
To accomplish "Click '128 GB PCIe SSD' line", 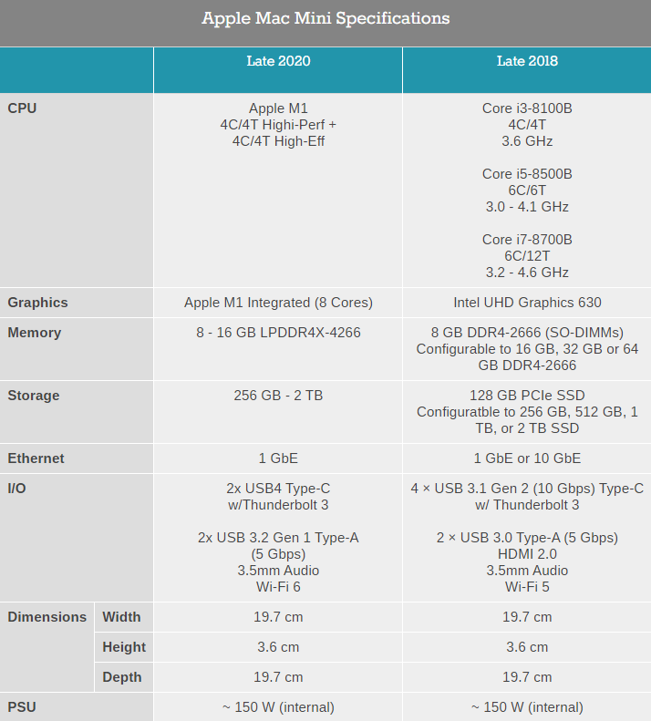I will 527,396.
